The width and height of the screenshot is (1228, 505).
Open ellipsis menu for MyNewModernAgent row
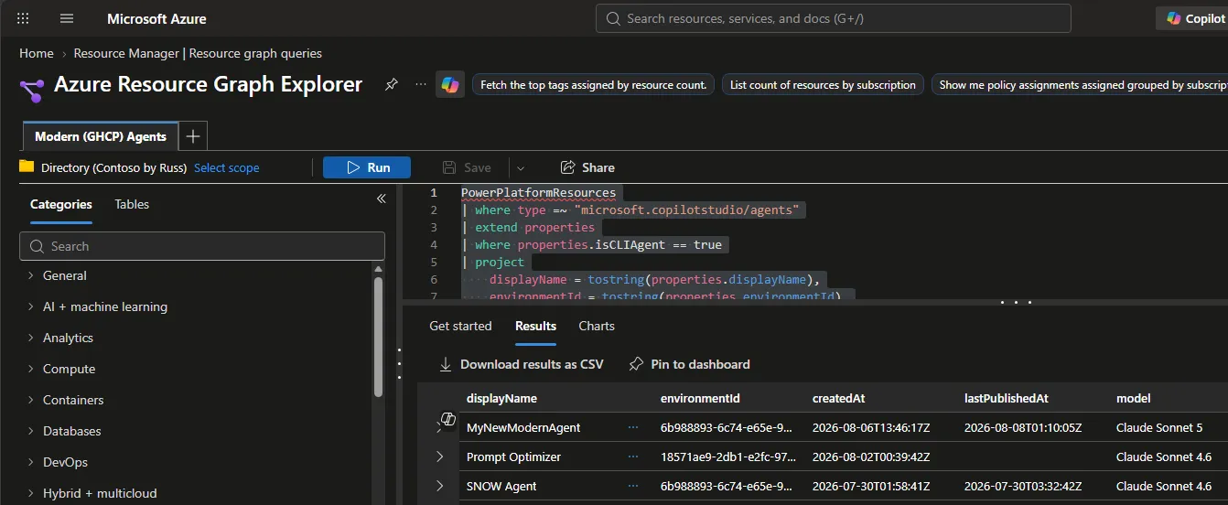coord(633,427)
